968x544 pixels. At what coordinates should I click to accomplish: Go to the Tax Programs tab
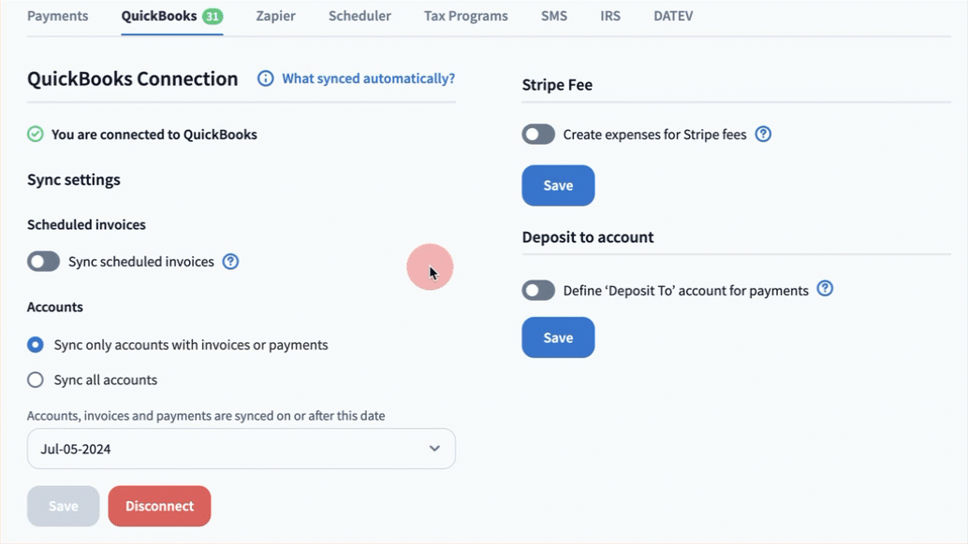coord(465,16)
